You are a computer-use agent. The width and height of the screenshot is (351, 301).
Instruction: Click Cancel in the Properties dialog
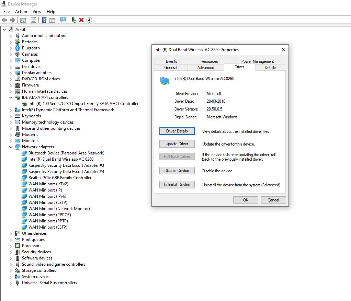[273, 200]
